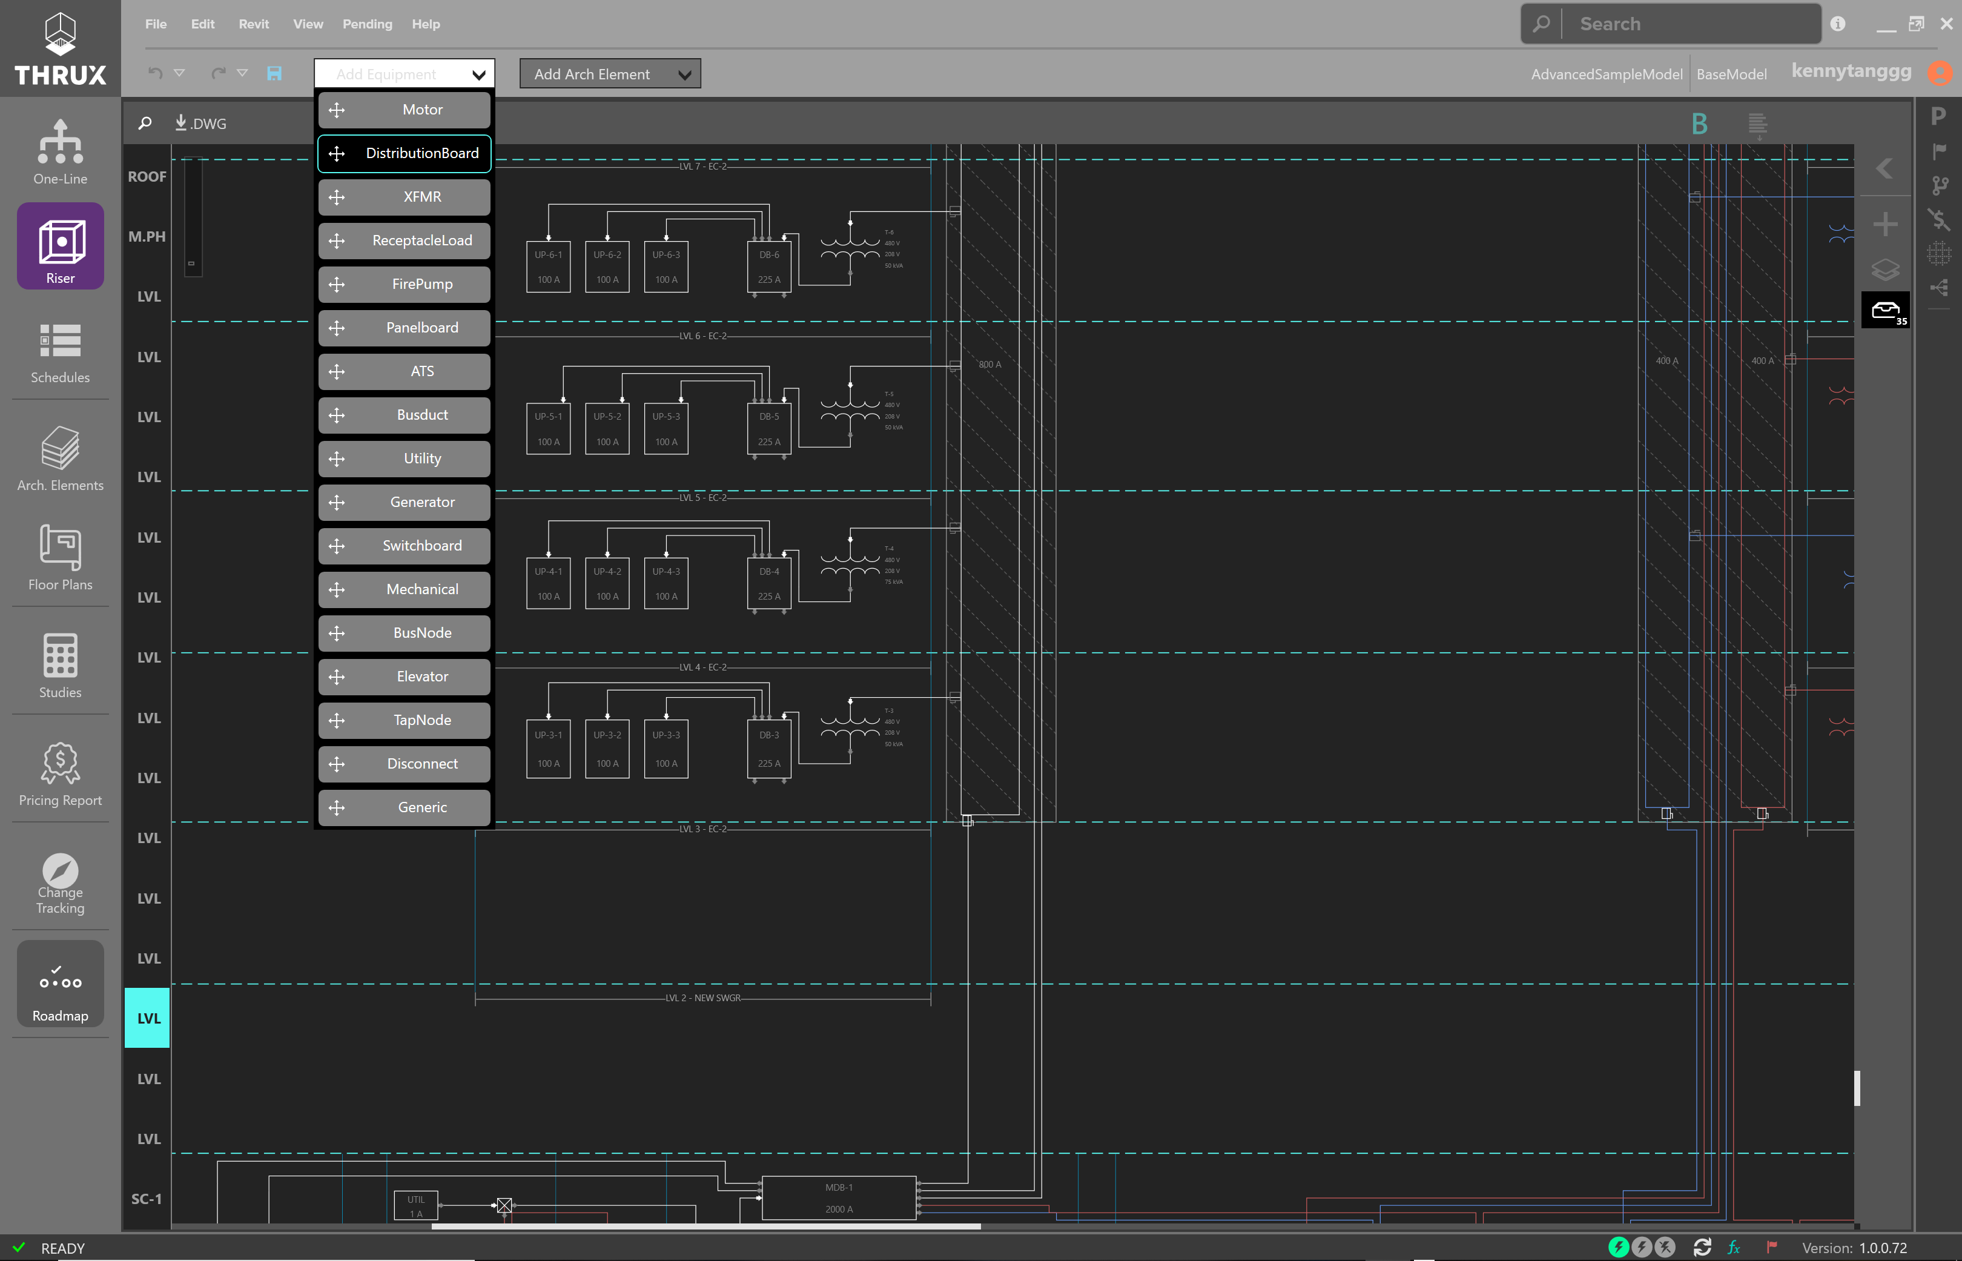Viewport: 1962px width, 1261px height.
Task: Click the connection tree icon
Action: [1938, 288]
